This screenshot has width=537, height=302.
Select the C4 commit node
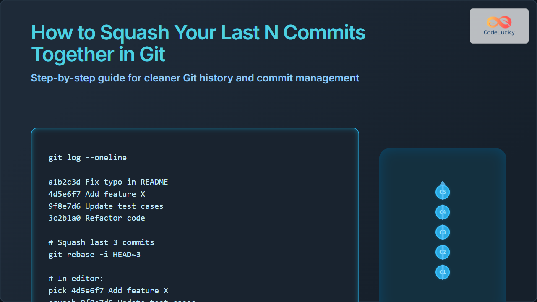pos(443,212)
